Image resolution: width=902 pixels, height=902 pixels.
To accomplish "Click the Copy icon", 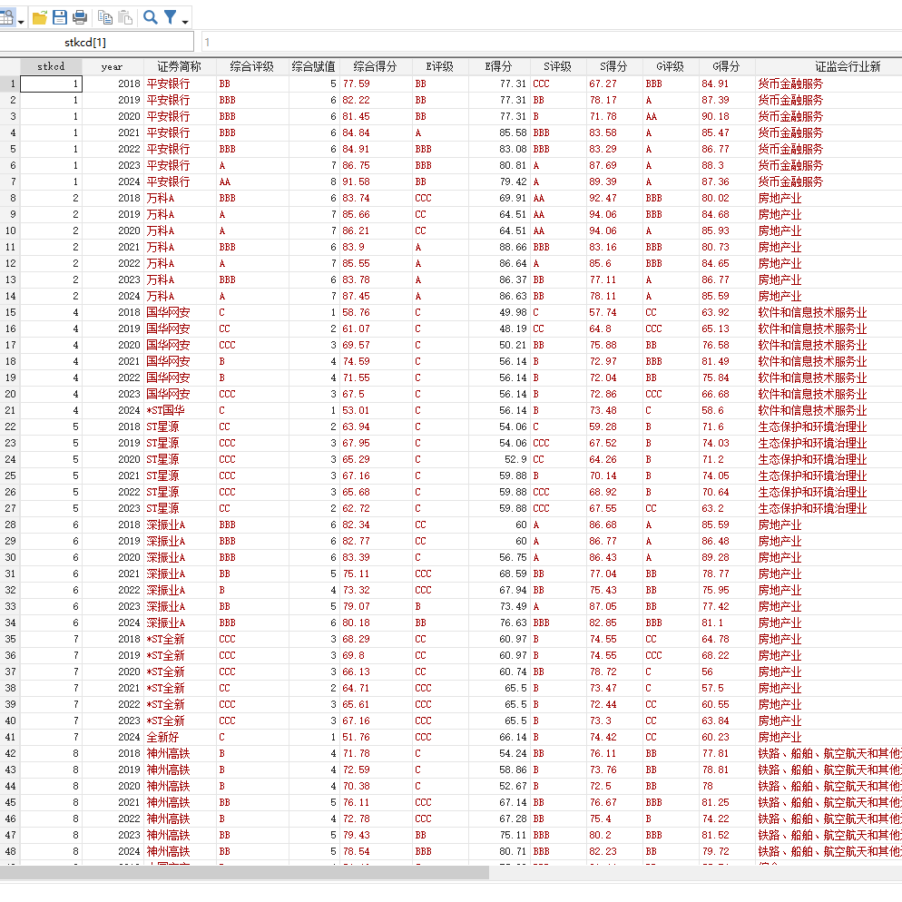I will click(x=104, y=17).
